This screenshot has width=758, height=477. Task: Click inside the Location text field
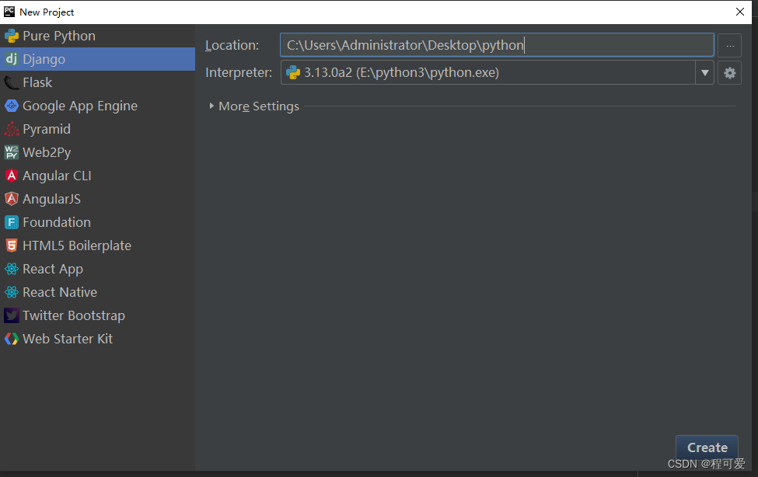(x=495, y=44)
